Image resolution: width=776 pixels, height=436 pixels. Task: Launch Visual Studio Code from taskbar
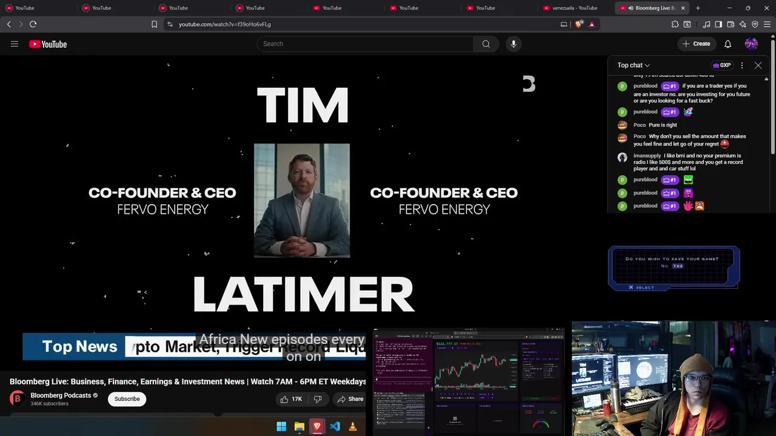click(x=335, y=427)
